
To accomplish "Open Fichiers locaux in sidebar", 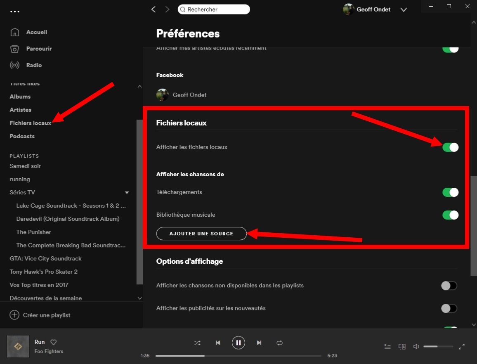I will 31,123.
